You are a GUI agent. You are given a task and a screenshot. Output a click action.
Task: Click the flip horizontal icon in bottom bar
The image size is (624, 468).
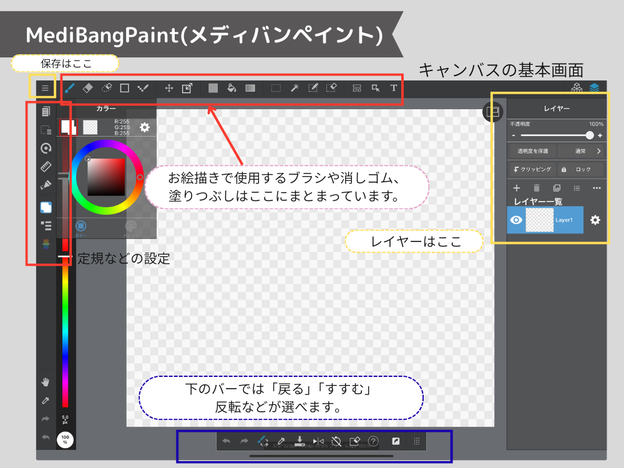pyautogui.click(x=318, y=441)
